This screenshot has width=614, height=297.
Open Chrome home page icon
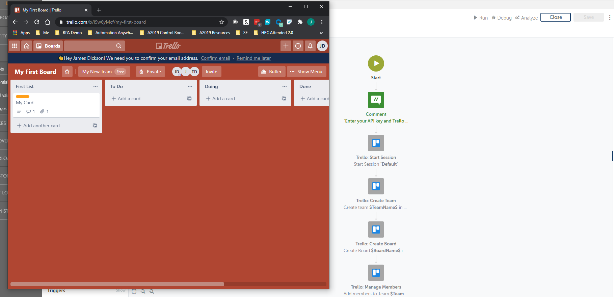[48, 22]
